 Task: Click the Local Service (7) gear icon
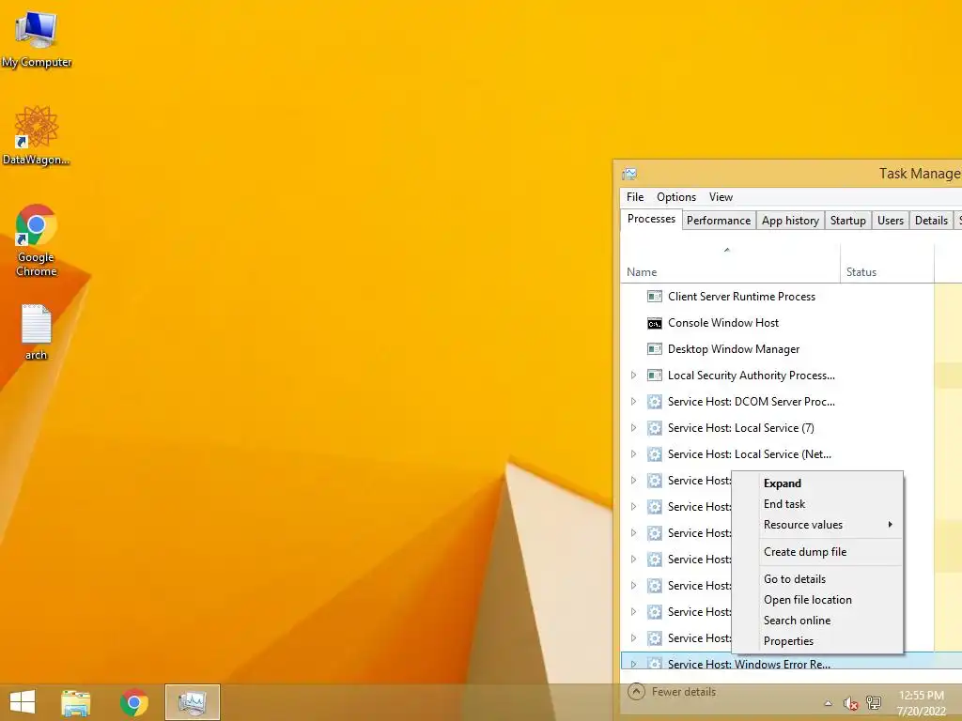655,428
